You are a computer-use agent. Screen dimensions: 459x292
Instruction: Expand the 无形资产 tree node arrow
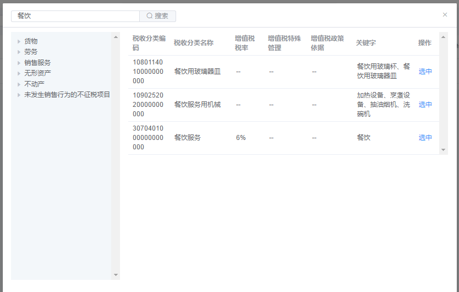pyautogui.click(x=19, y=73)
